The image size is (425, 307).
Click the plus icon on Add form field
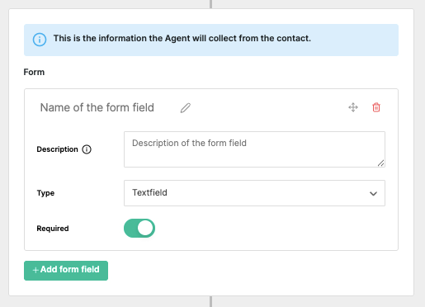35,270
